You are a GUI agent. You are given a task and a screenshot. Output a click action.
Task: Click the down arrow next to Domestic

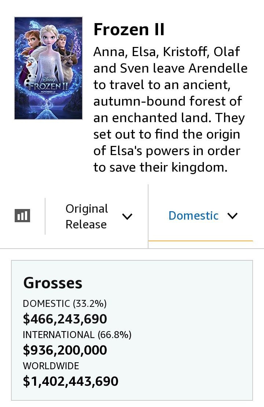[x=232, y=216]
